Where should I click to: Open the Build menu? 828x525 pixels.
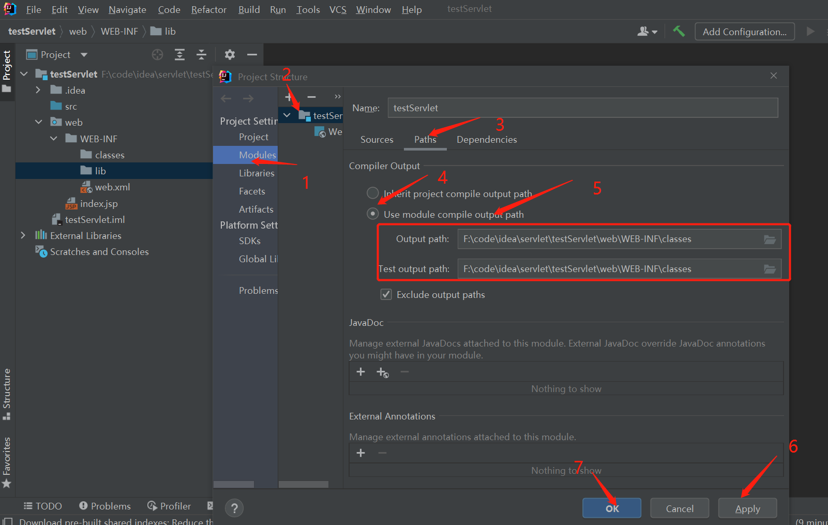tap(249, 10)
